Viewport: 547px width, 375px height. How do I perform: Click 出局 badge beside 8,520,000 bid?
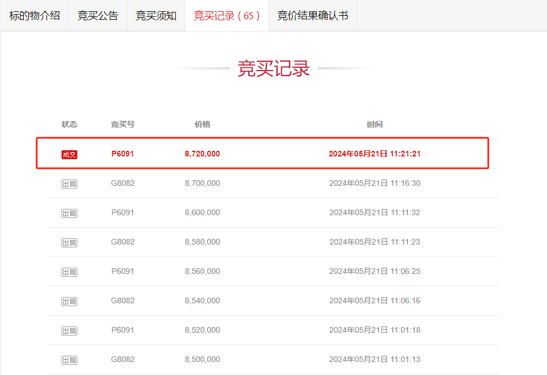(x=69, y=330)
